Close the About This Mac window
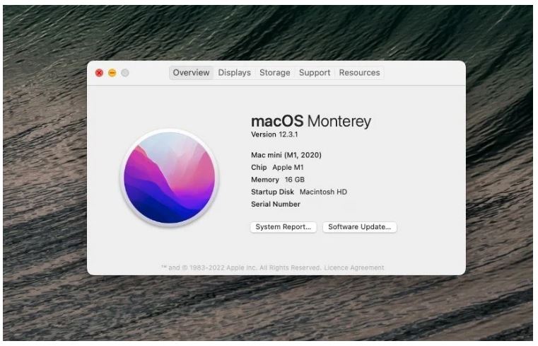Image resolution: width=538 pixels, height=346 pixels. pyautogui.click(x=99, y=73)
